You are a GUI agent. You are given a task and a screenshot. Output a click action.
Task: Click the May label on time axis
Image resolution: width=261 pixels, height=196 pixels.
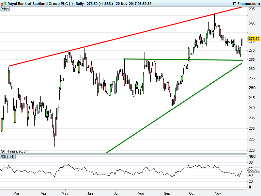(x=65, y=193)
